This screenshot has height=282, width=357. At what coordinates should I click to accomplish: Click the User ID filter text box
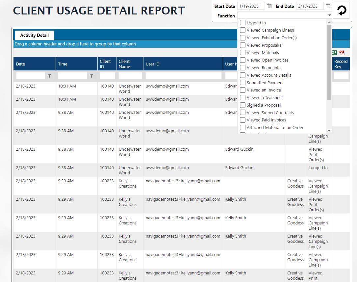pyautogui.click(x=183, y=76)
